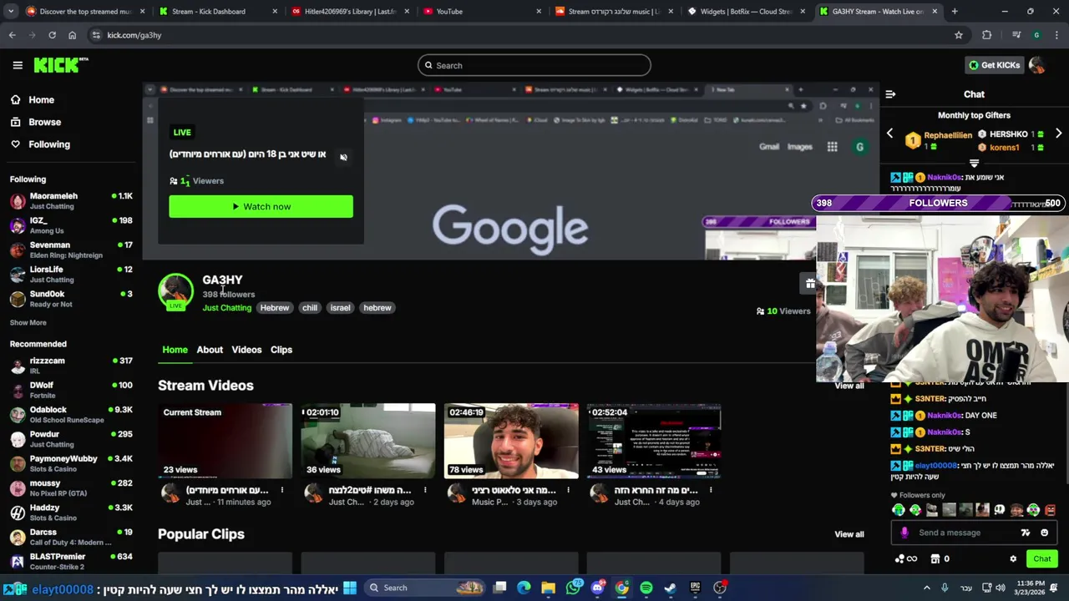Open options for the 78 views video
Image resolution: width=1069 pixels, height=601 pixels.
[568, 491]
